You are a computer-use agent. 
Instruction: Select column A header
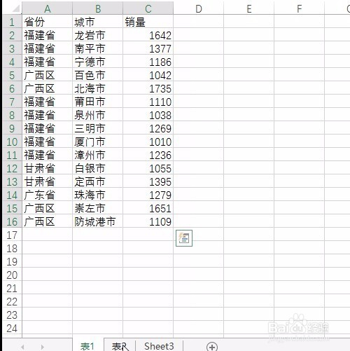(x=48, y=9)
